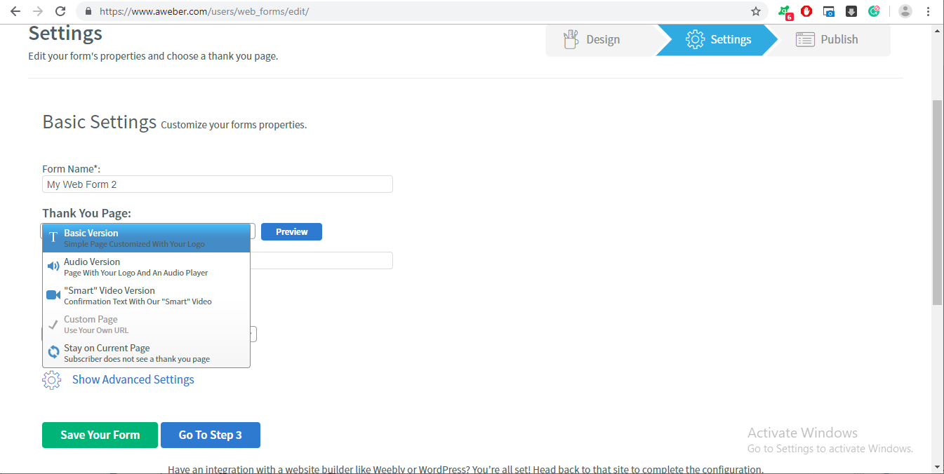Click the Custom Page checkmark icon

click(53, 323)
